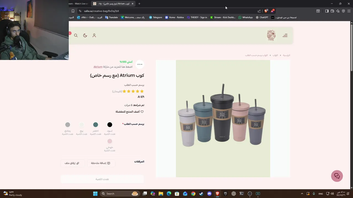Screen dimensions: 353x198
Task: Open Microsoft Edge from taskbar
Action: [169, 194]
